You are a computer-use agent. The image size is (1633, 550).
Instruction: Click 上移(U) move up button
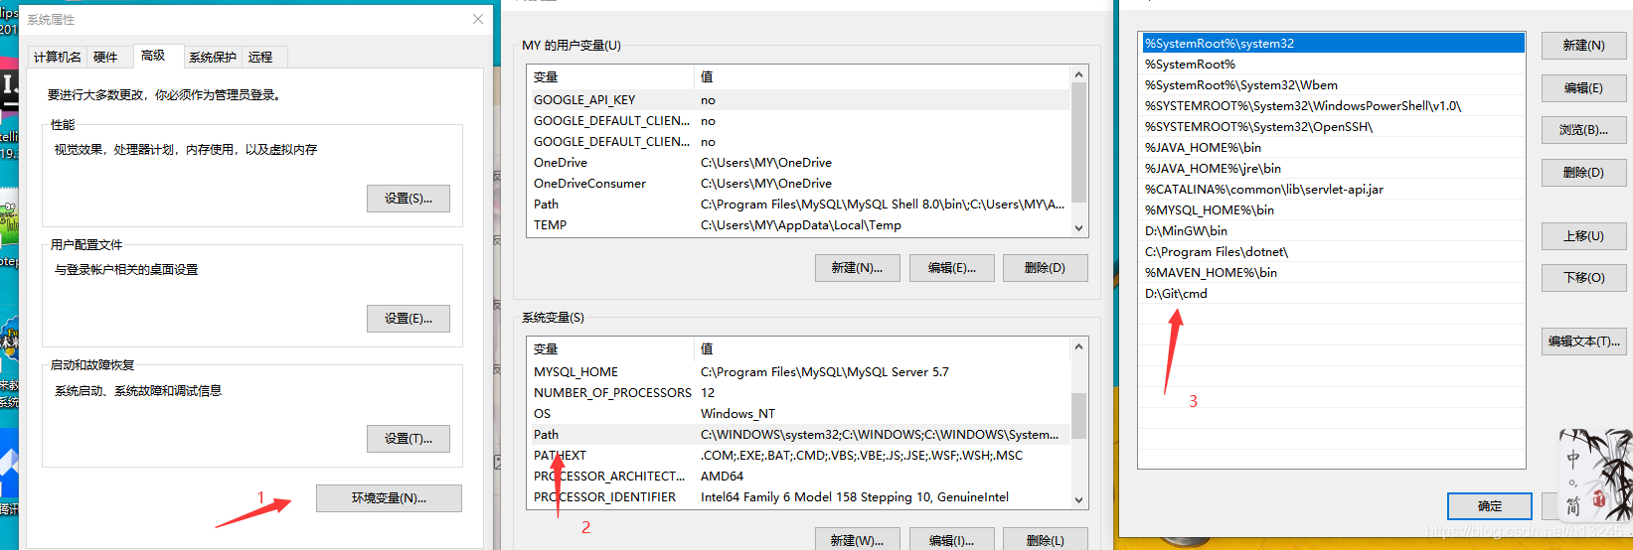point(1583,236)
